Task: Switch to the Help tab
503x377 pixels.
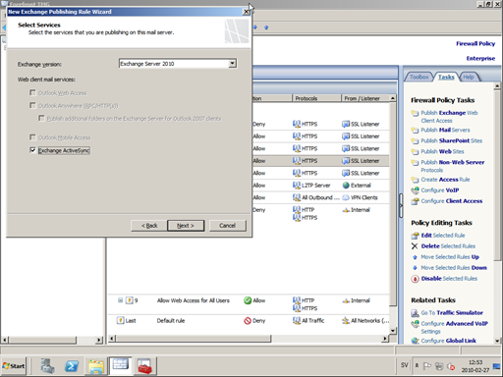Action: click(x=469, y=77)
